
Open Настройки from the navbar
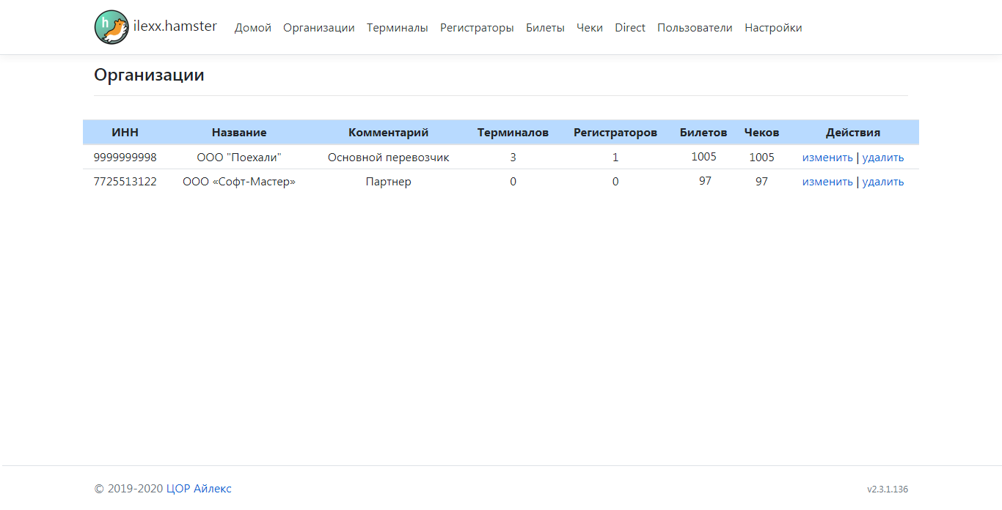pos(773,28)
